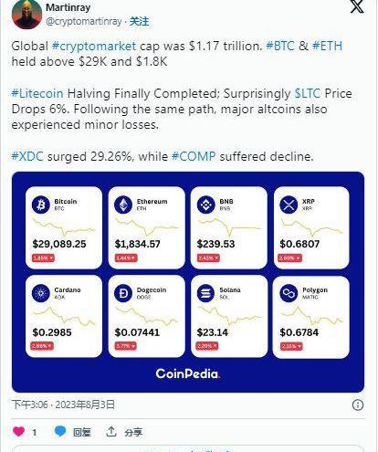Click the Martinray display name
Image resolution: width=378 pixels, height=452 pixels.
coord(68,7)
